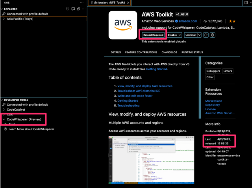The width and height of the screenshot is (252, 188).
Task: Click the Uninstall button
Action: click(191, 35)
